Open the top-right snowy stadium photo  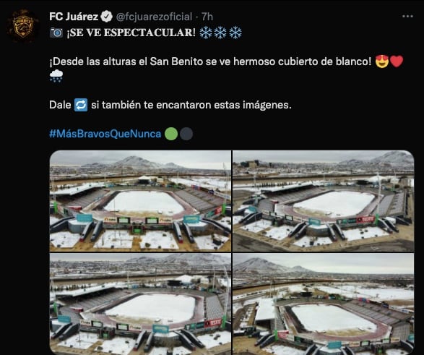pyautogui.click(x=324, y=201)
